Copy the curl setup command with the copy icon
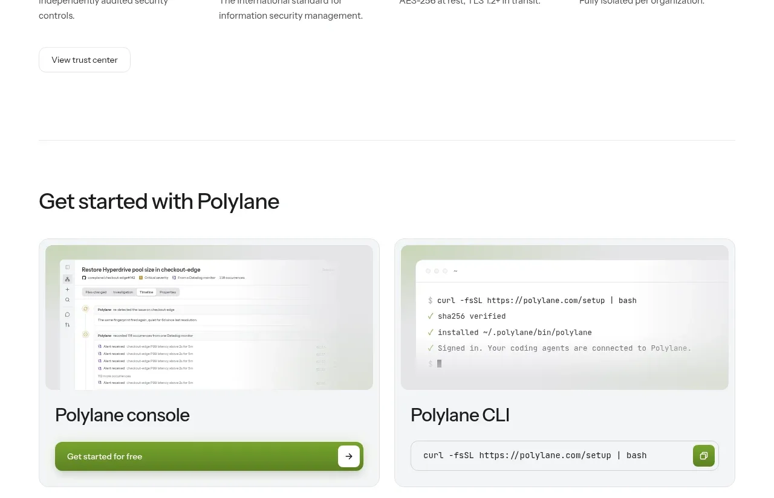The height and width of the screenshot is (498, 774). [x=704, y=456]
